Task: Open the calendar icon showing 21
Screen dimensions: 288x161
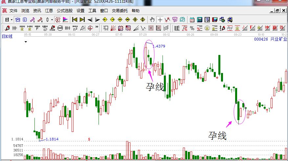Action: pyautogui.click(x=192, y=20)
